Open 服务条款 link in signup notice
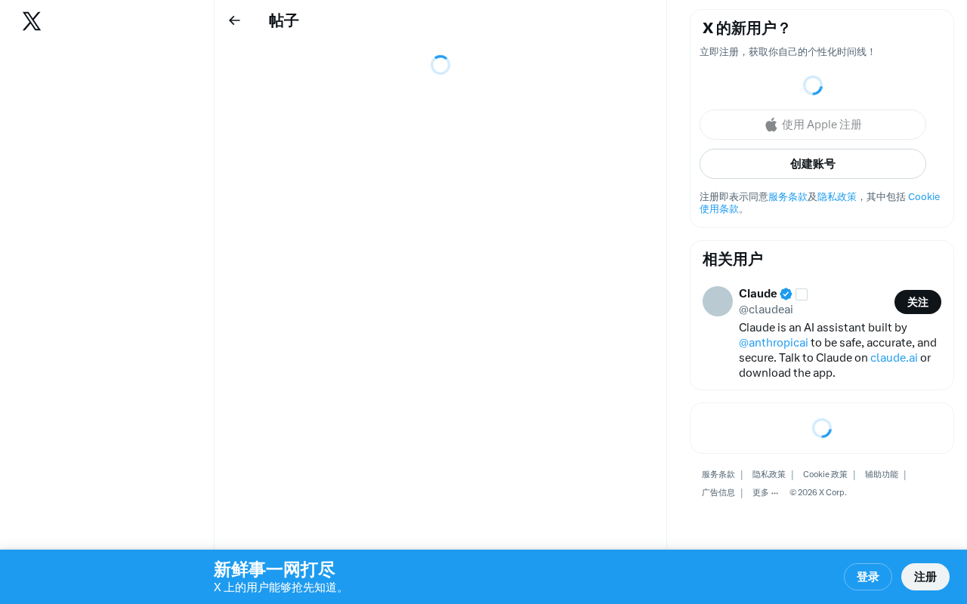Screen dimensions: 967x604 coord(788,197)
